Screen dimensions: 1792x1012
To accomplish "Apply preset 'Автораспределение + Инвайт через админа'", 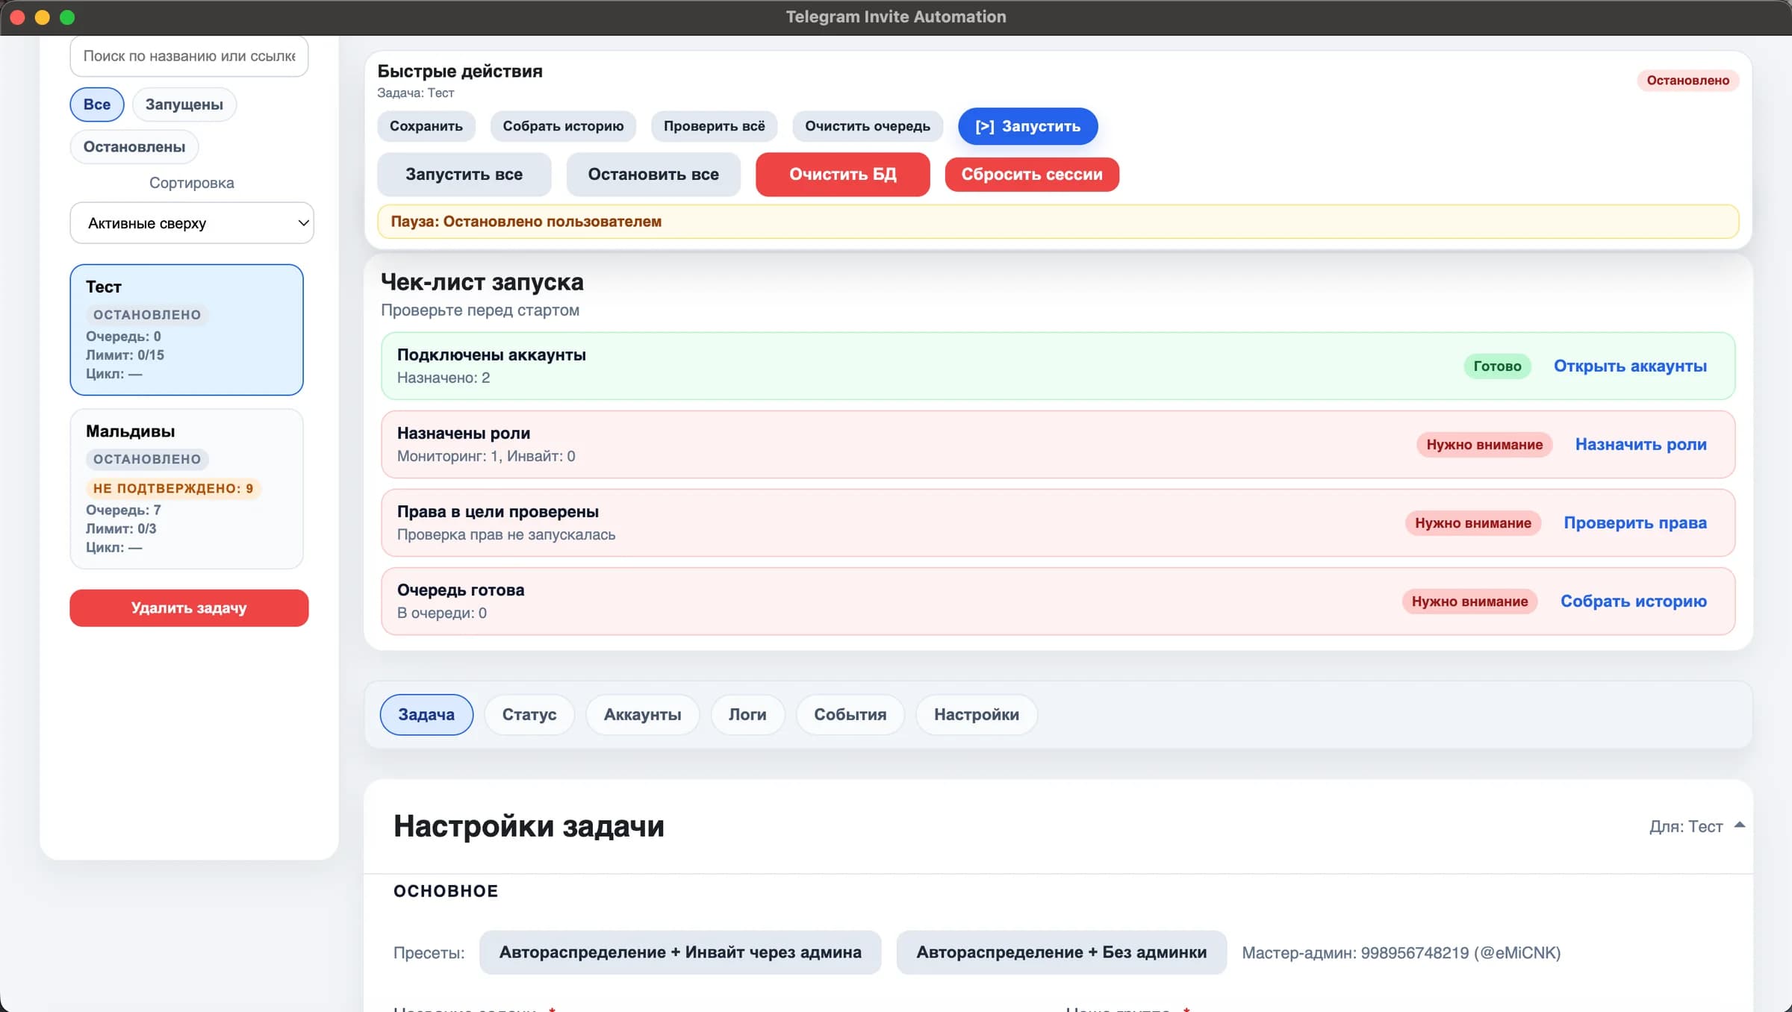I will [680, 952].
